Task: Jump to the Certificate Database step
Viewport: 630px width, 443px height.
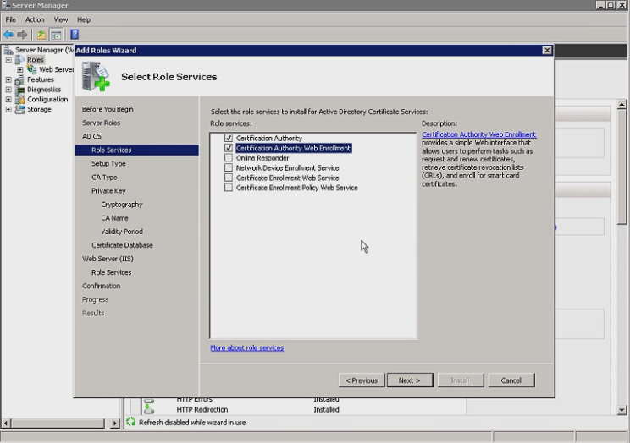Action: tap(122, 245)
